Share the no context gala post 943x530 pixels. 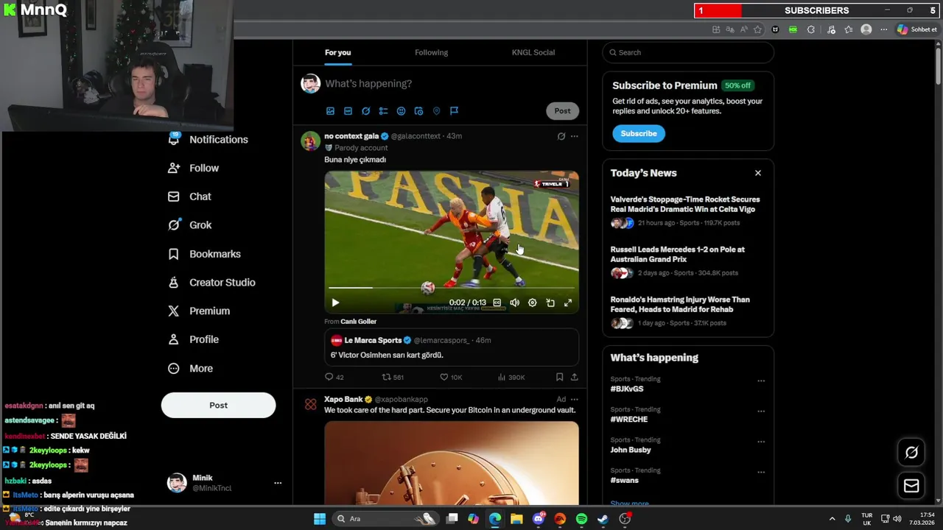(575, 377)
